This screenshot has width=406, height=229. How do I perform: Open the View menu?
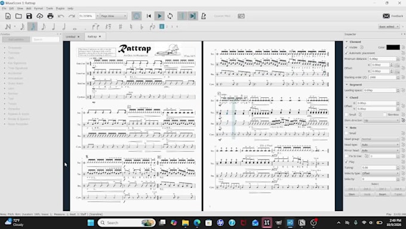point(20,8)
